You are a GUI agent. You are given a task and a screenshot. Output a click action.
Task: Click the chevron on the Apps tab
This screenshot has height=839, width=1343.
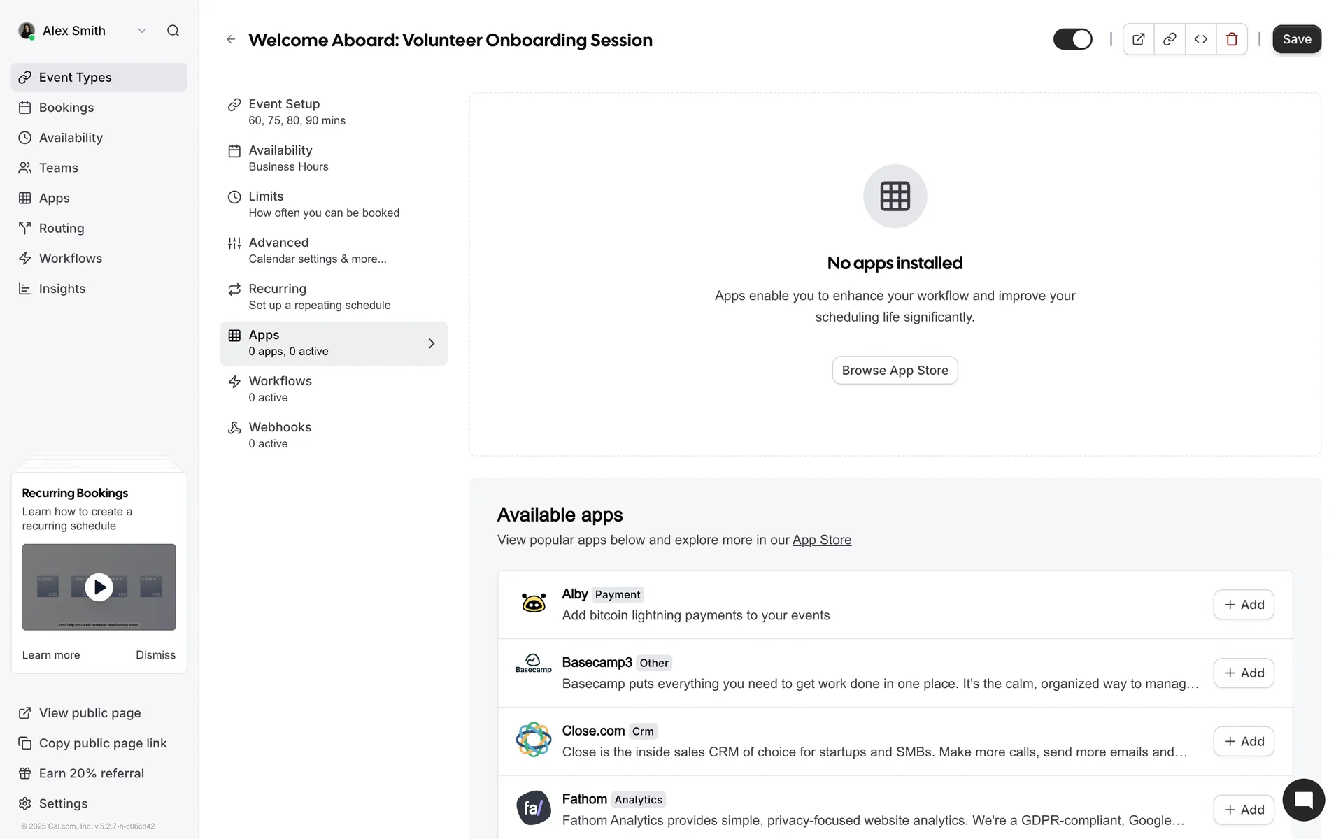pyautogui.click(x=432, y=343)
